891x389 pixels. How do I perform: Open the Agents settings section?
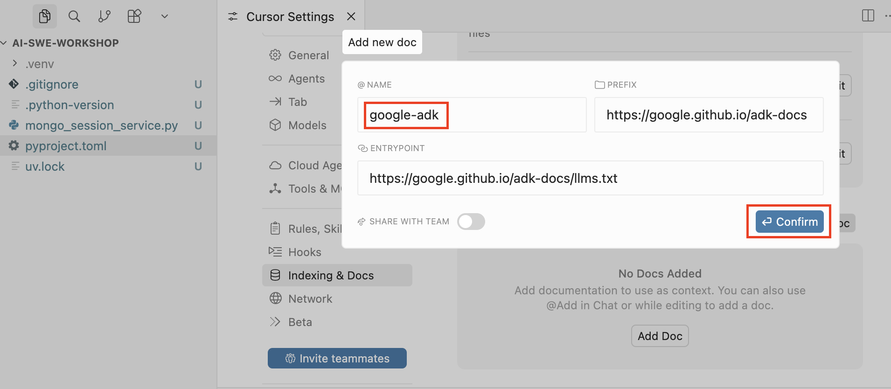click(306, 78)
